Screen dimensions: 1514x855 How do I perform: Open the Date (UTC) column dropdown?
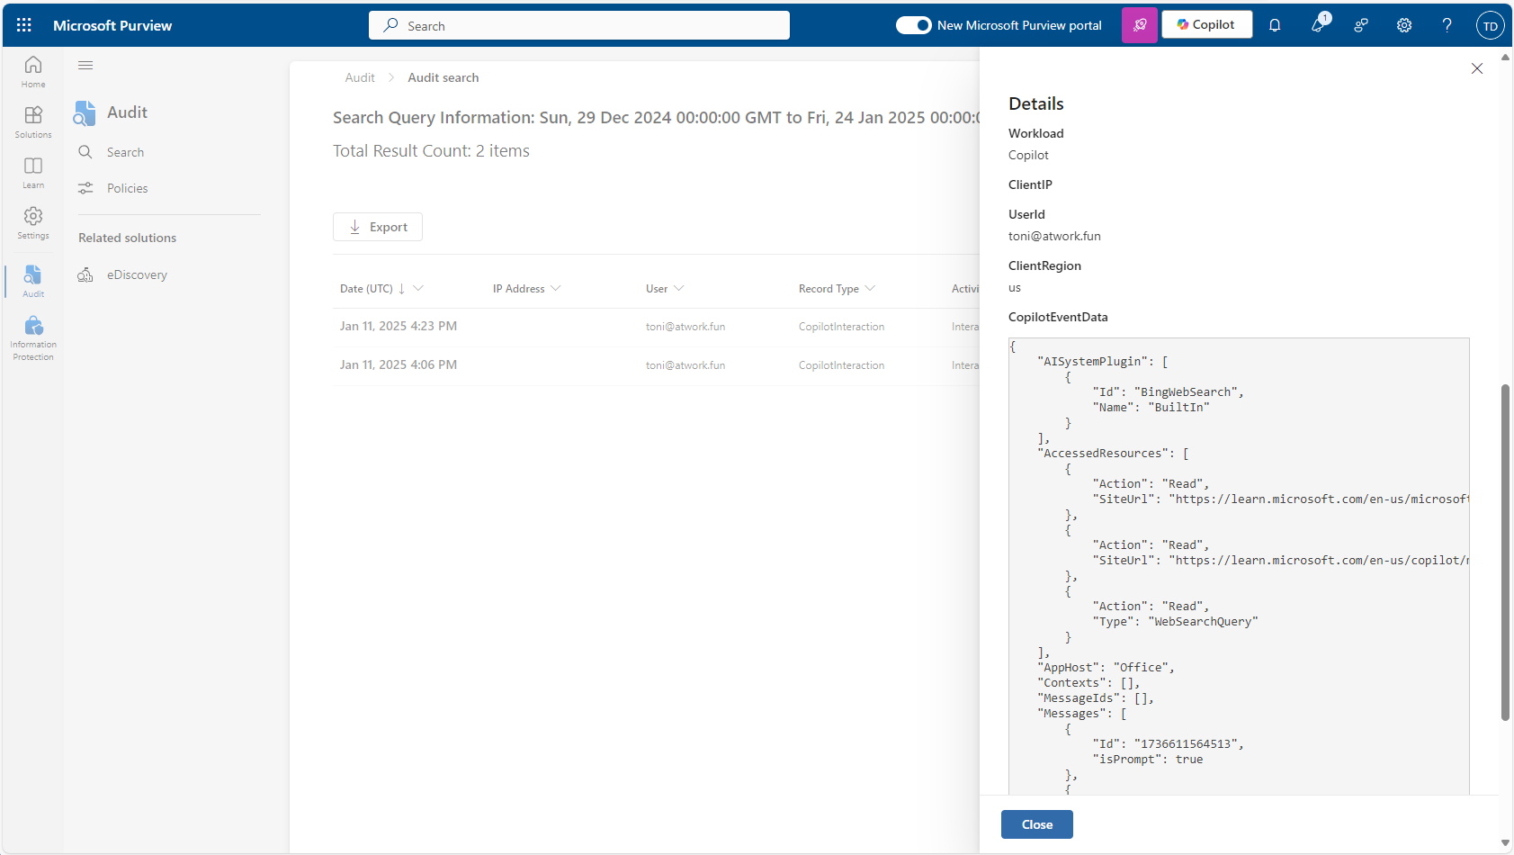point(418,288)
